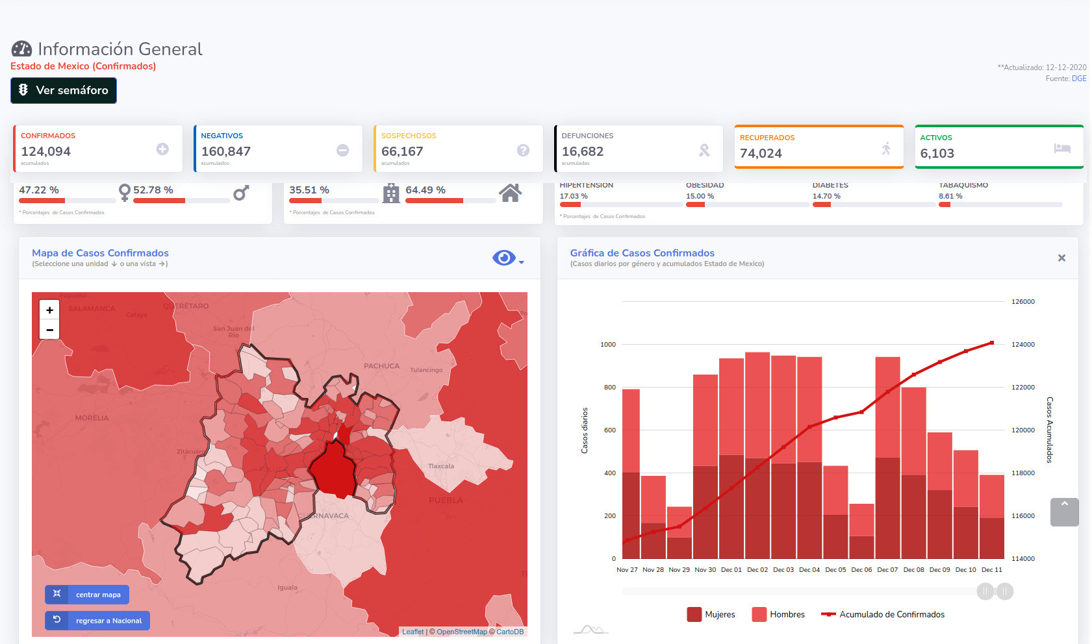Click the home icon next to 64.49 %
This screenshot has width=1092, height=644.
[x=511, y=192]
